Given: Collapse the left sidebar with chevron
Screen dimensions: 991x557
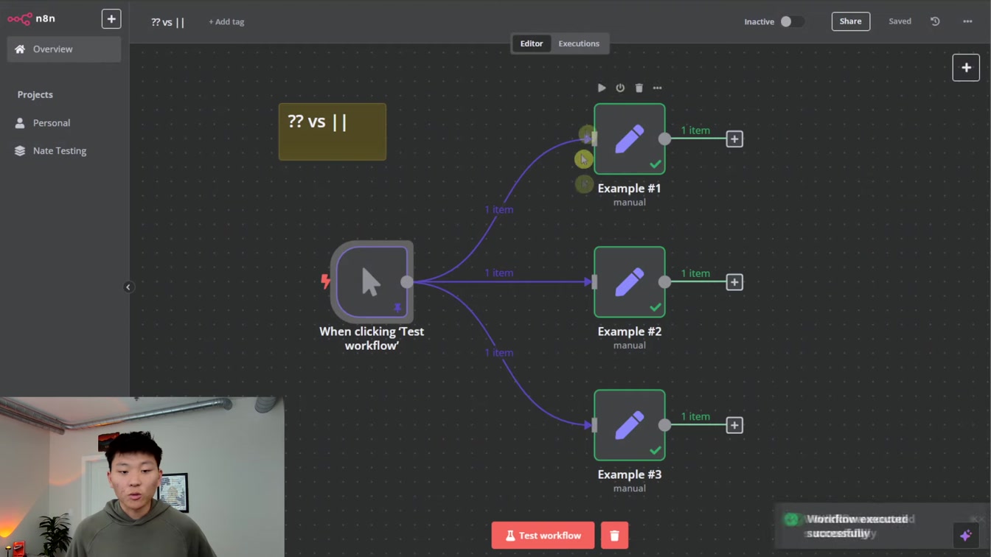Looking at the screenshot, I should click(x=128, y=287).
